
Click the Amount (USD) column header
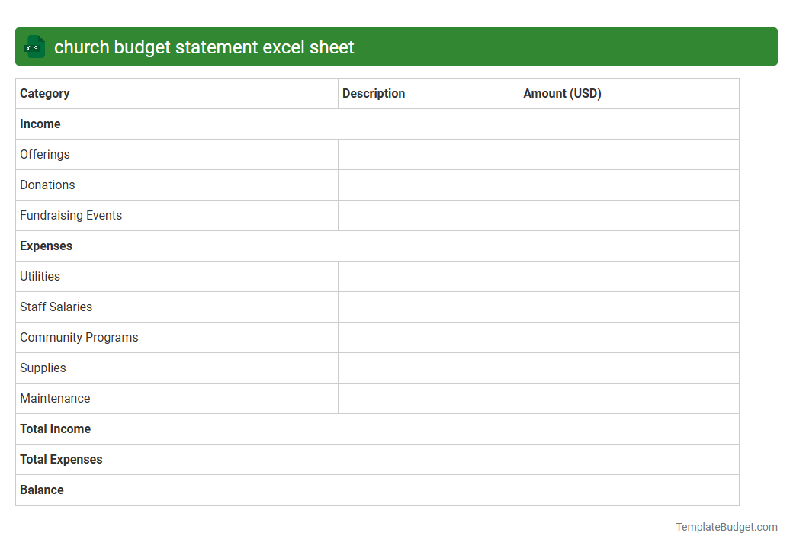pos(562,93)
